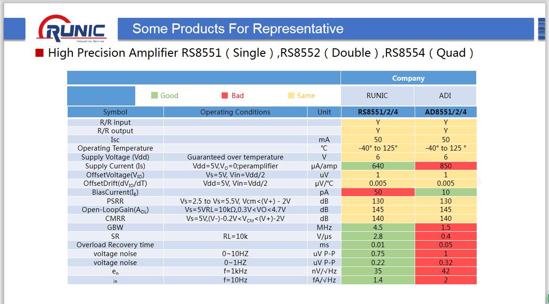The width and height of the screenshot is (549, 304).
Task: Click the "ADI" company column cell
Action: (x=445, y=96)
